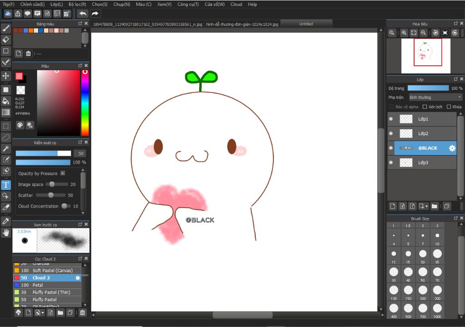
Task: Switch to the Untitled document tab
Action: (x=306, y=24)
